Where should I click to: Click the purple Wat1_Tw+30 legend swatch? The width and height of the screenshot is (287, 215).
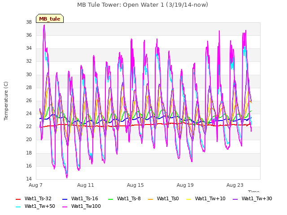(235, 199)
